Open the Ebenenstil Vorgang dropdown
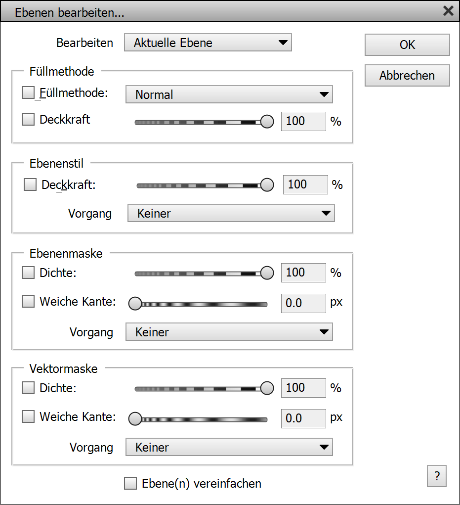Screen dimensions: 460x505 click(x=231, y=214)
